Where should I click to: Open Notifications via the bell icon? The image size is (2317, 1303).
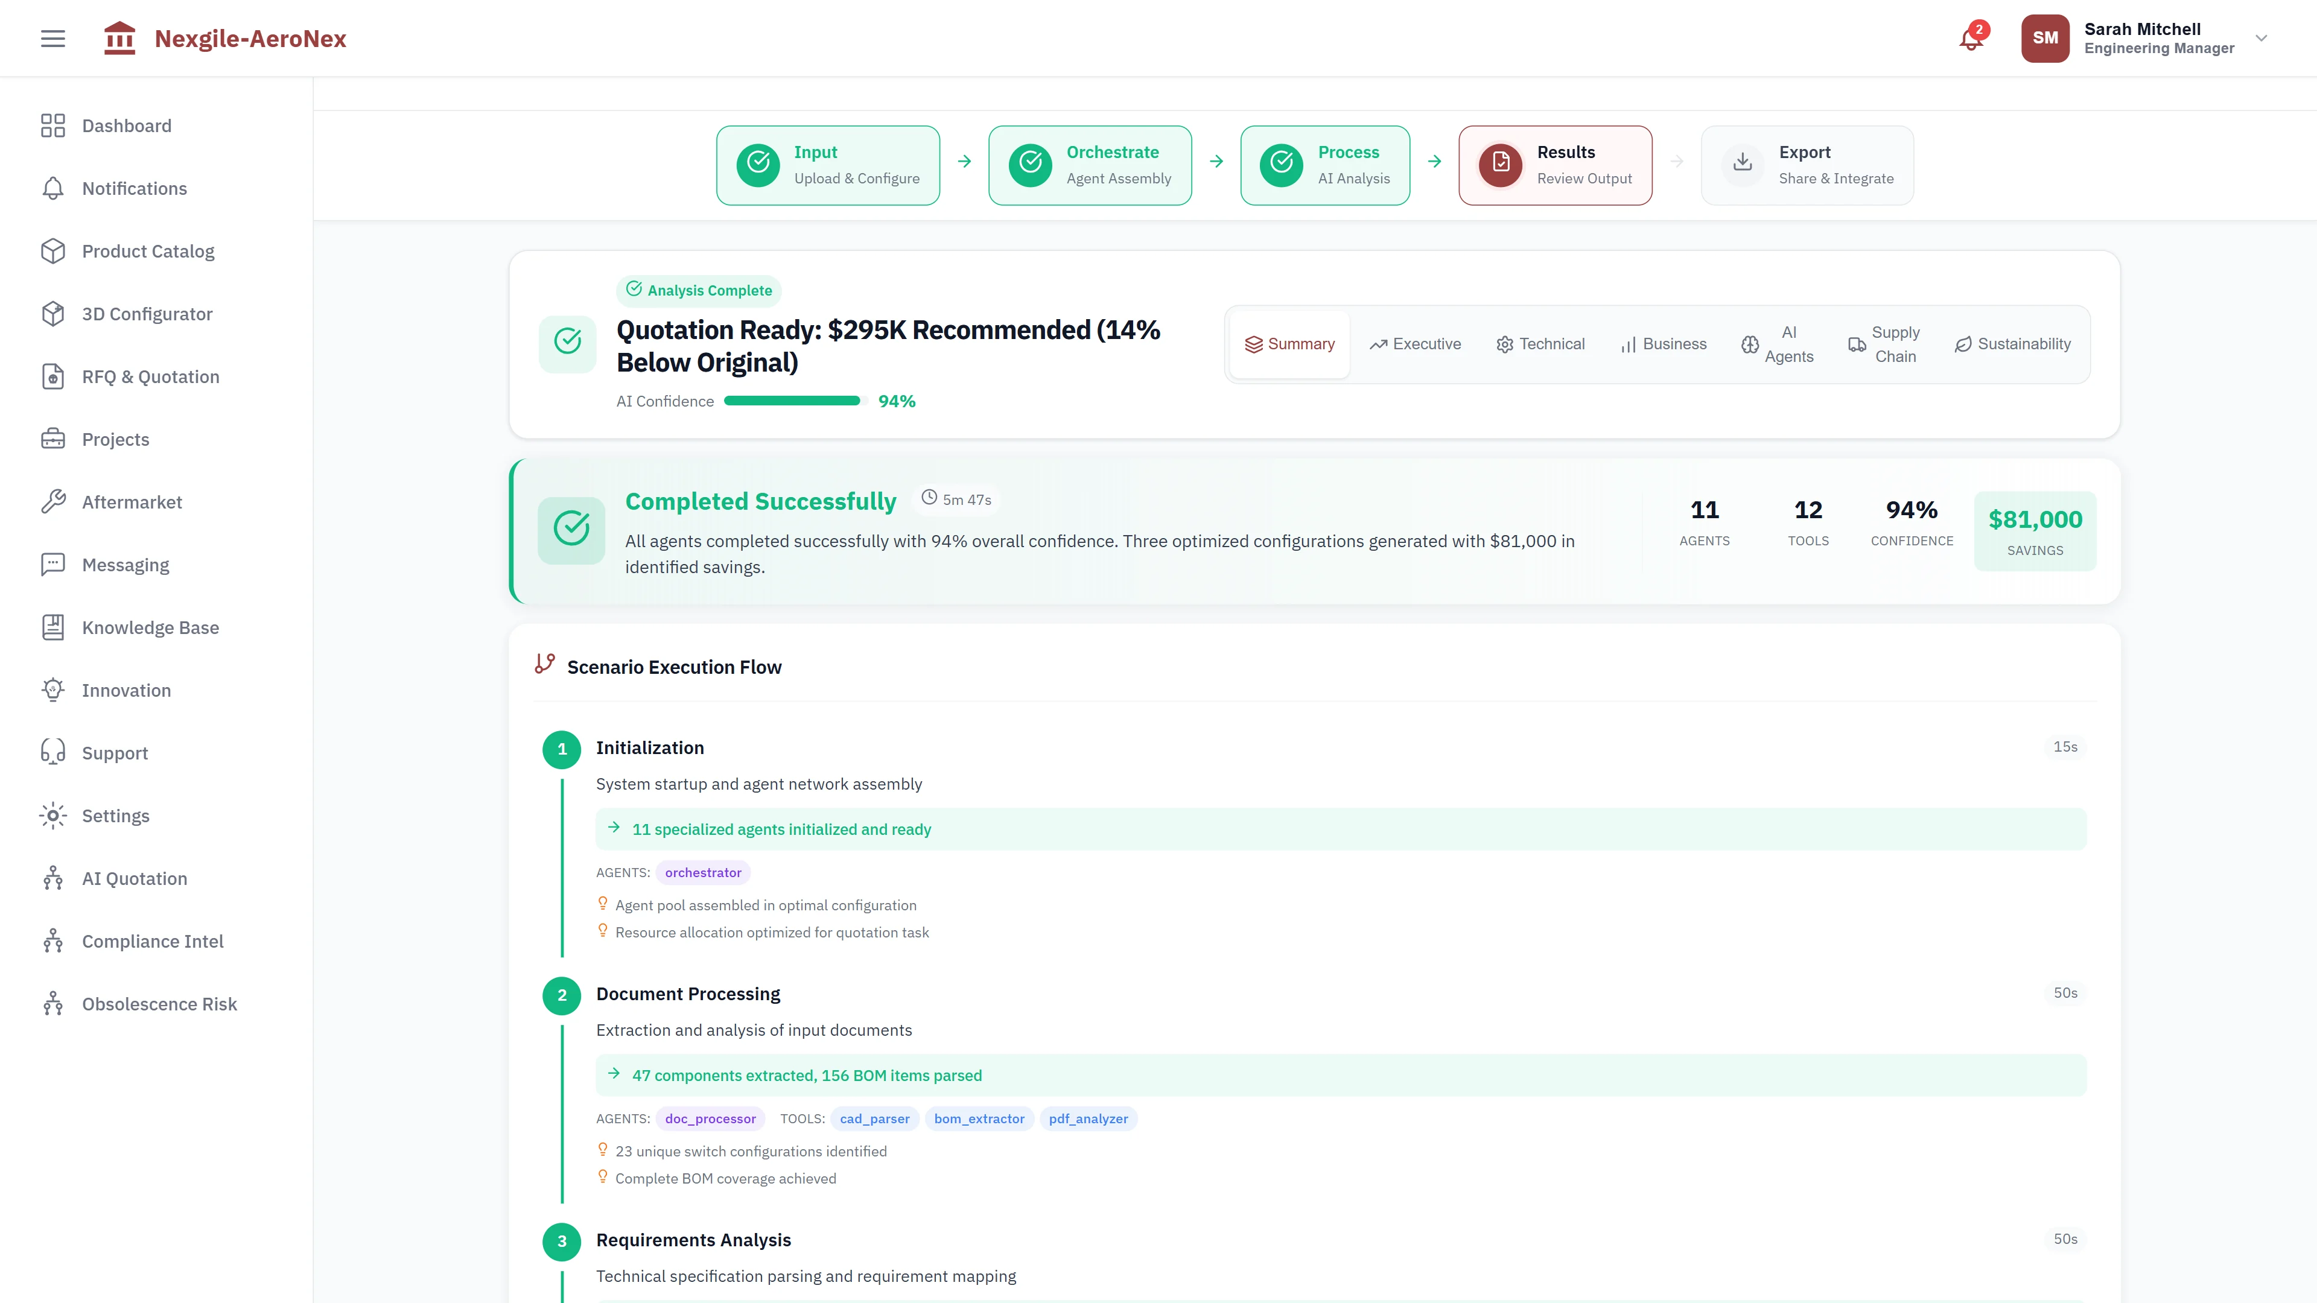pyautogui.click(x=1971, y=38)
